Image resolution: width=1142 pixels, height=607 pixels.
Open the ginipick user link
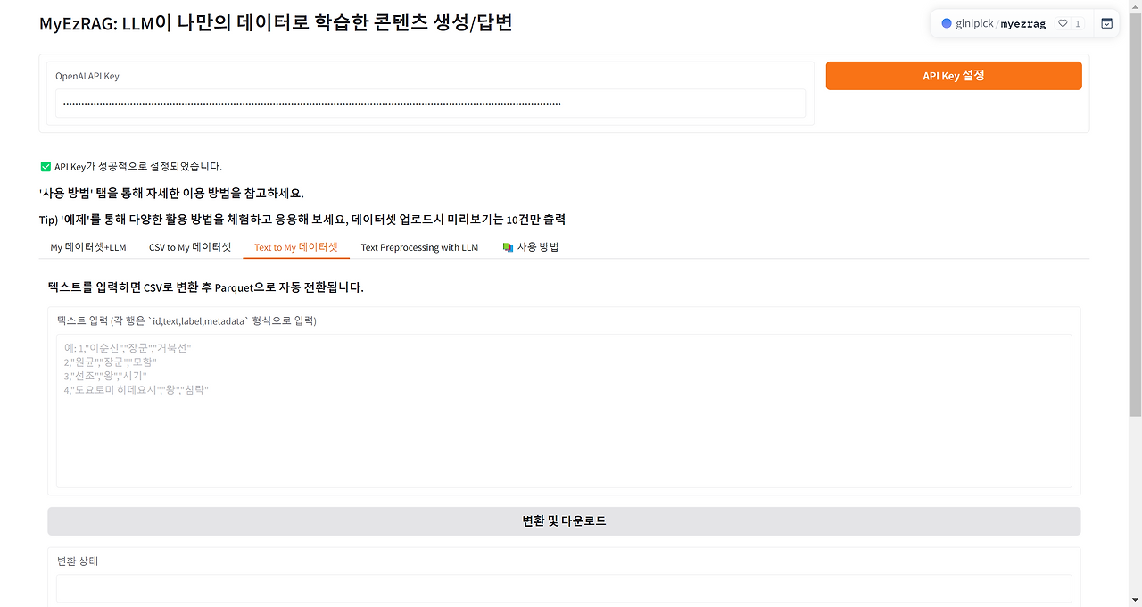[x=975, y=24]
